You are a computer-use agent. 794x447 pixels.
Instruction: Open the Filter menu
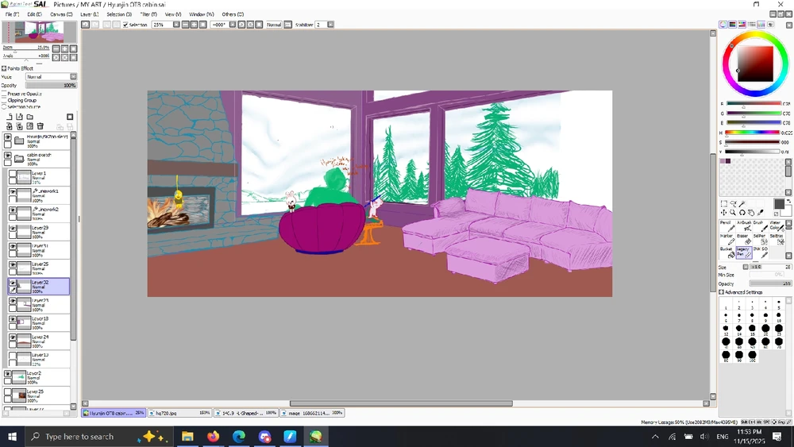click(x=149, y=14)
